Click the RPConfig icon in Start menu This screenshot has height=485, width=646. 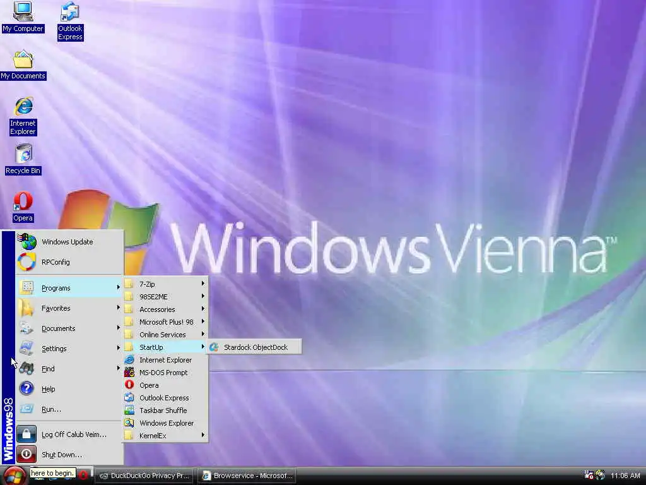pyautogui.click(x=26, y=262)
